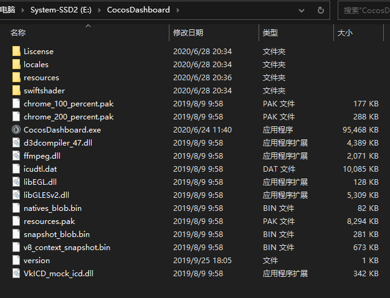Click the 673 KB size value

pyautogui.click(x=366, y=248)
